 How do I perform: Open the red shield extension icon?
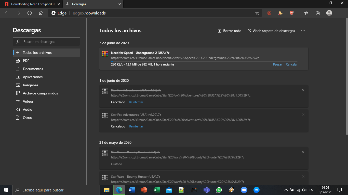(292, 13)
